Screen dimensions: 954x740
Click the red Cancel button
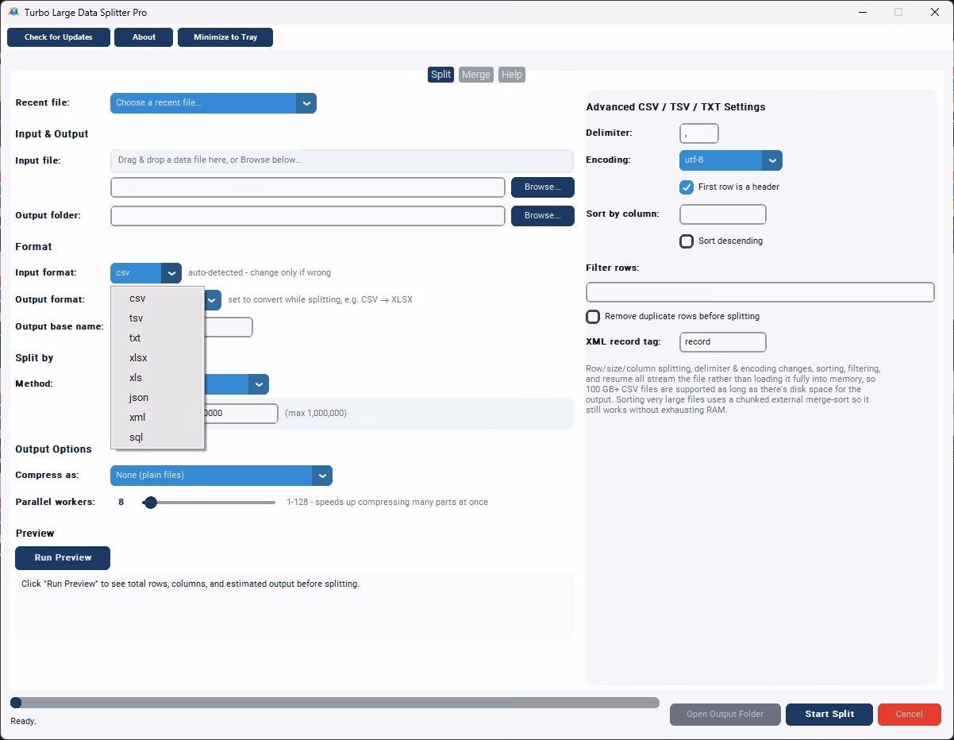click(x=910, y=715)
